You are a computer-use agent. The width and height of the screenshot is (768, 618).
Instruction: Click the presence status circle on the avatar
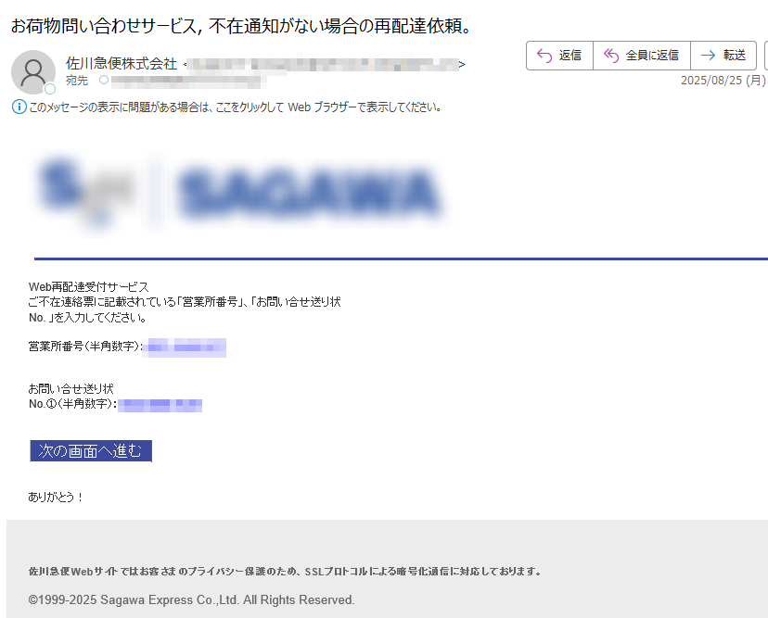click(x=49, y=89)
